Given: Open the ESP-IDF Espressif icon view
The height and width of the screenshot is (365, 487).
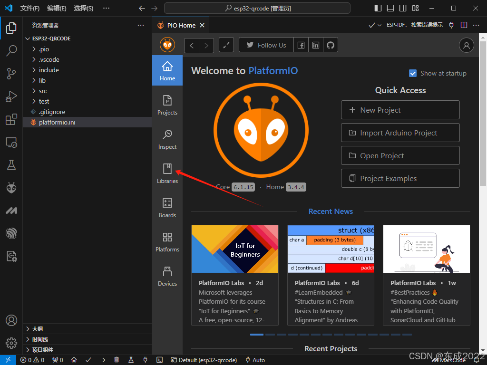Looking at the screenshot, I should [x=11, y=233].
